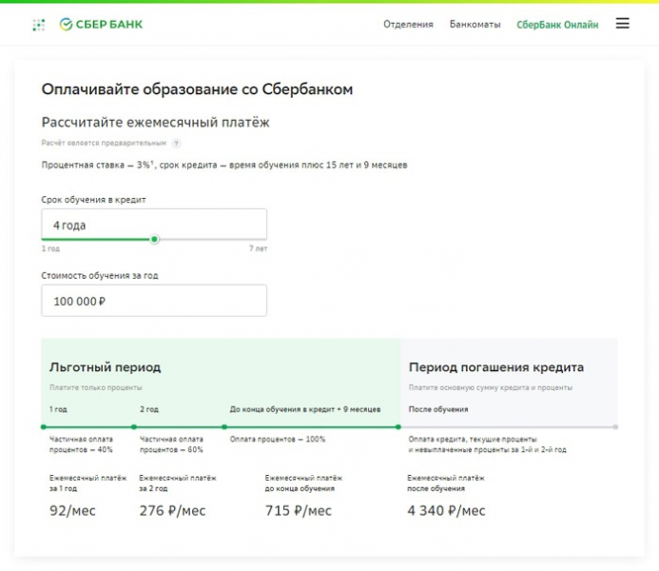Click the 'Оплата процентов — 100%' text
659x571 pixels.
click(278, 439)
